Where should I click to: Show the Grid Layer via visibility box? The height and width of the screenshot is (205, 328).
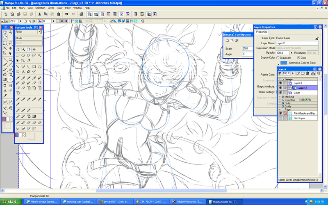coord(280,118)
